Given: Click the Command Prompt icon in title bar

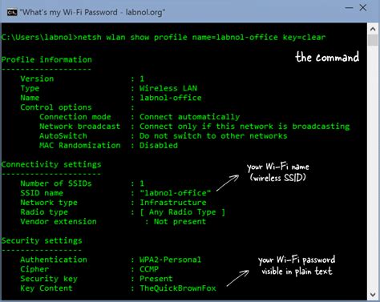Looking at the screenshot, I should click(12, 12).
